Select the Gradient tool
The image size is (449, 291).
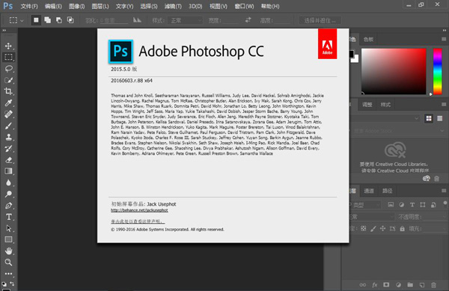point(8,171)
